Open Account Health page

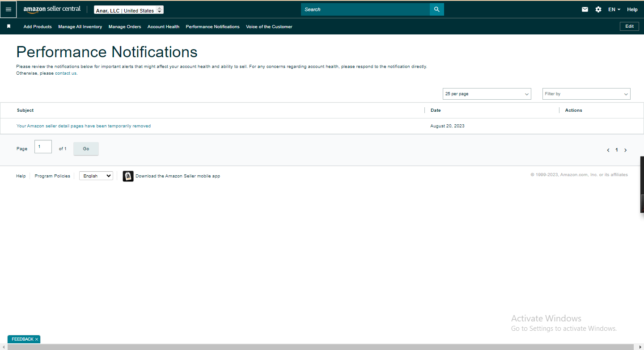point(163,27)
